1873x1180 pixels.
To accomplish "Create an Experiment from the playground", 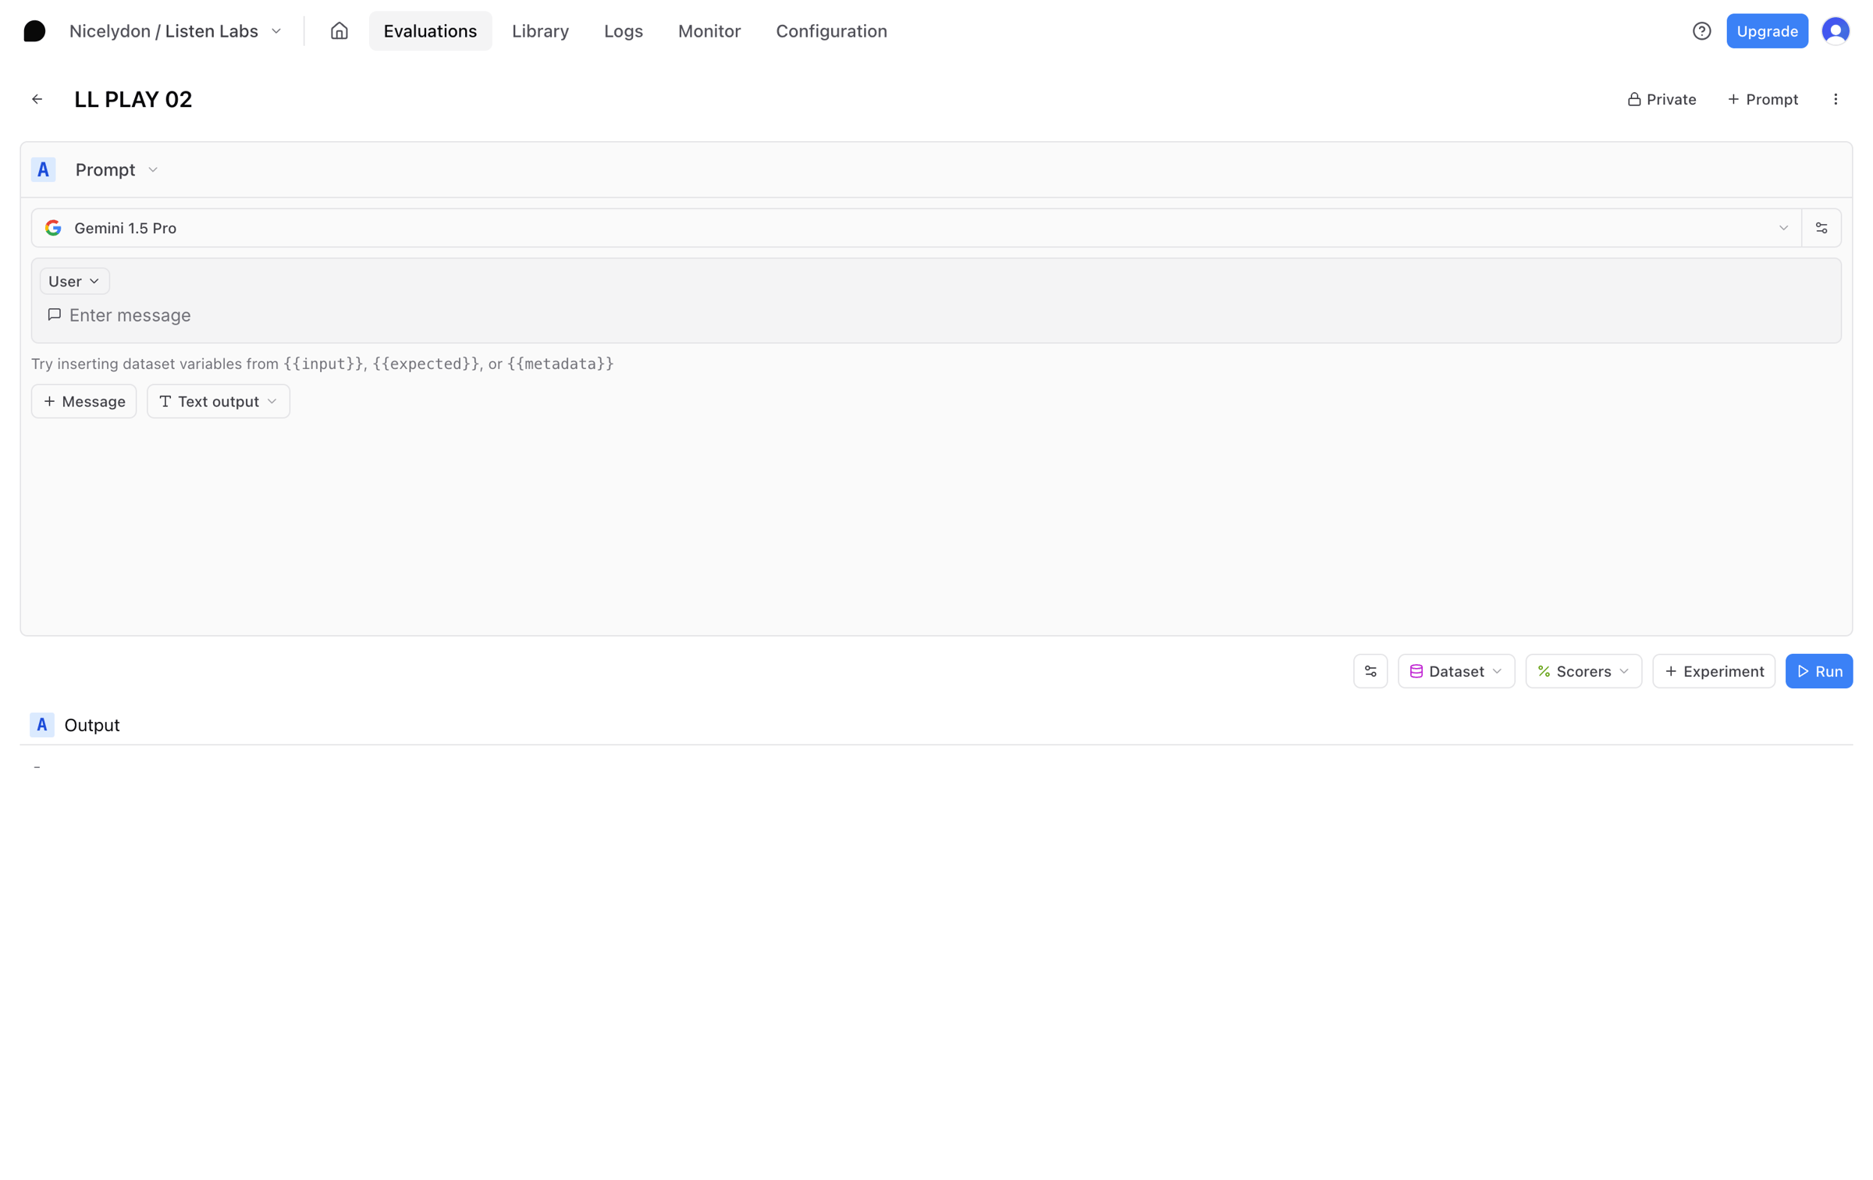I will [x=1714, y=671].
